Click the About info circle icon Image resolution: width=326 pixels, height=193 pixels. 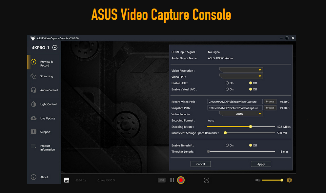(33, 177)
